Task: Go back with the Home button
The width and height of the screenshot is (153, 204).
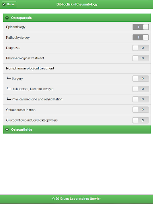Action: 9,4
